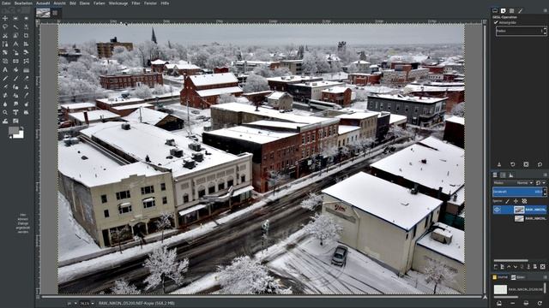The width and height of the screenshot is (549, 308).
Task: Decrease the Deckkraft value with the down arrow
Action: (x=545, y=194)
